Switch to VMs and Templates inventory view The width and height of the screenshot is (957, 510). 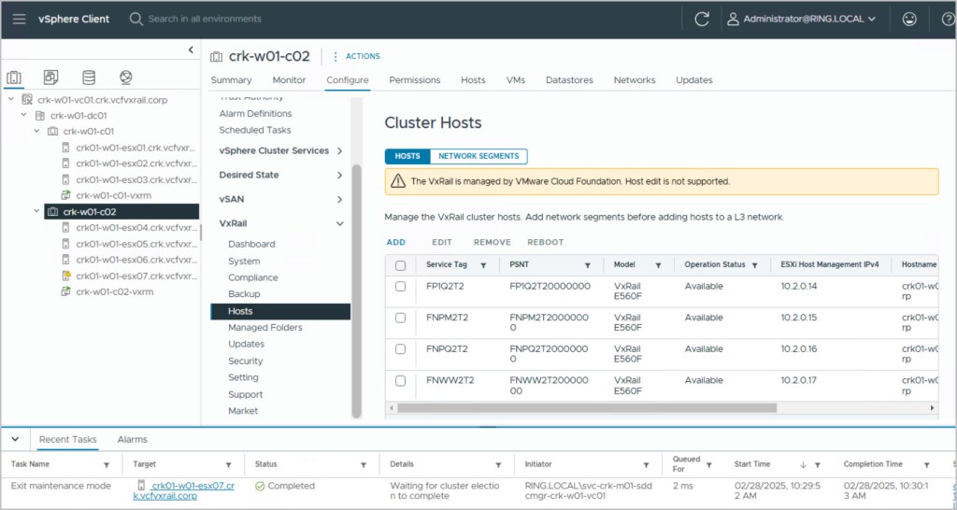(51, 78)
